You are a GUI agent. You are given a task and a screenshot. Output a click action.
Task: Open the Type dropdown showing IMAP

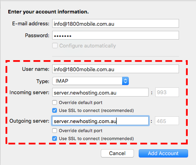90,81
